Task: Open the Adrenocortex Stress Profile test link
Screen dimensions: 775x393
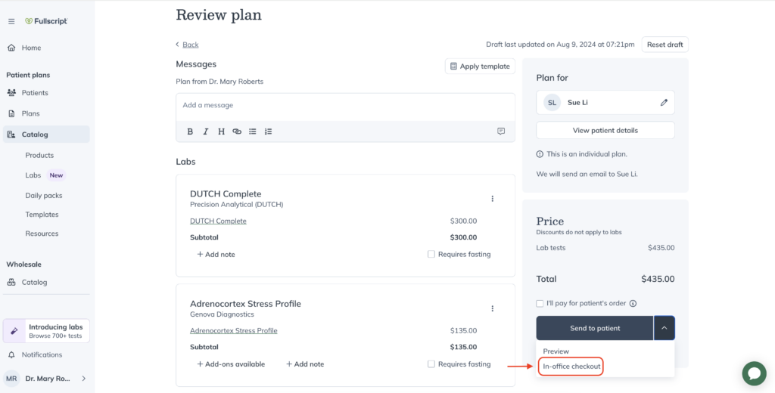Action: coord(234,331)
